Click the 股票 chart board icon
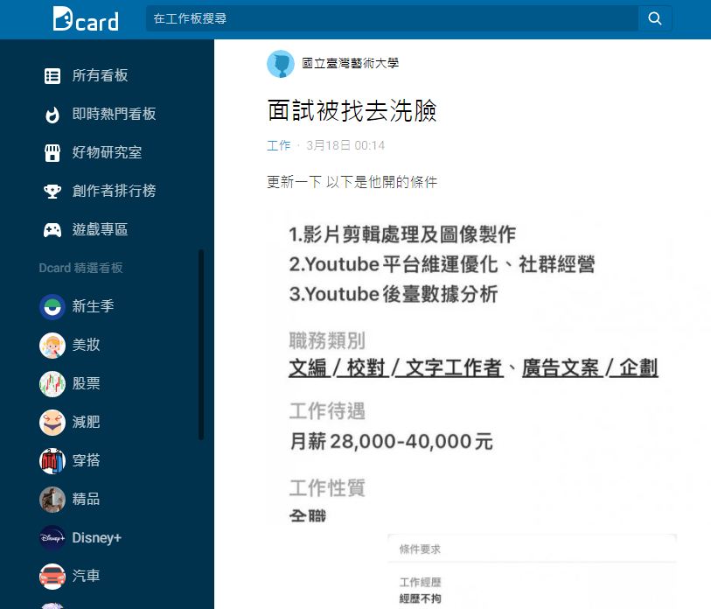This screenshot has height=609, width=711. (52, 384)
